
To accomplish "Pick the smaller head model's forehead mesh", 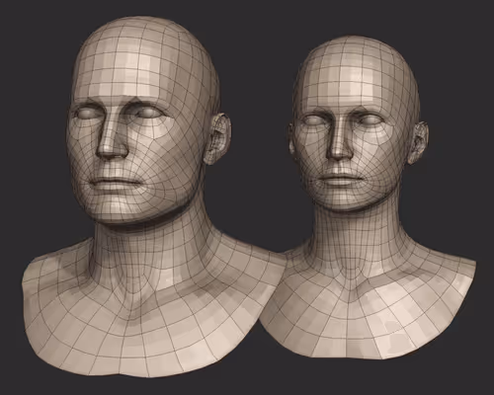I will pyautogui.click(x=353, y=86).
